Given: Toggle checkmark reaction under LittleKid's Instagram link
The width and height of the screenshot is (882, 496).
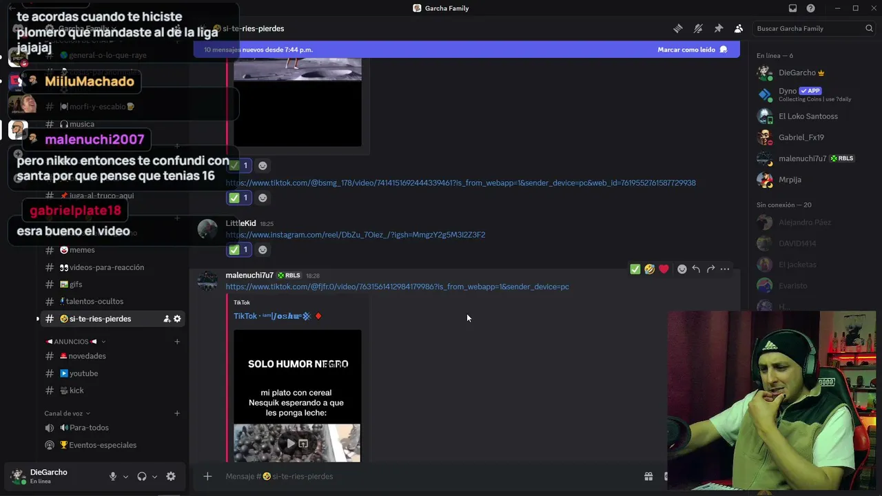Looking at the screenshot, I should (x=239, y=249).
